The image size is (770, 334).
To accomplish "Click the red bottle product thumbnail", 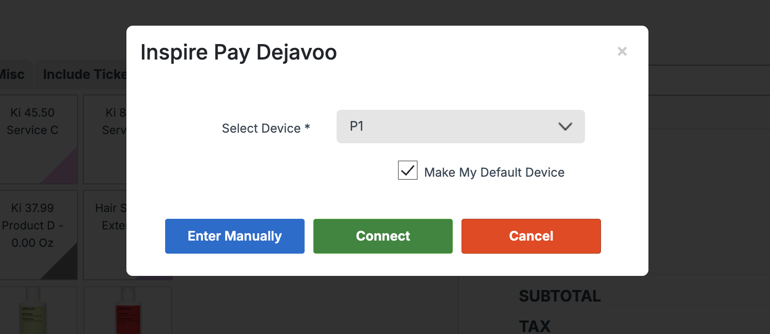I will point(128,312).
